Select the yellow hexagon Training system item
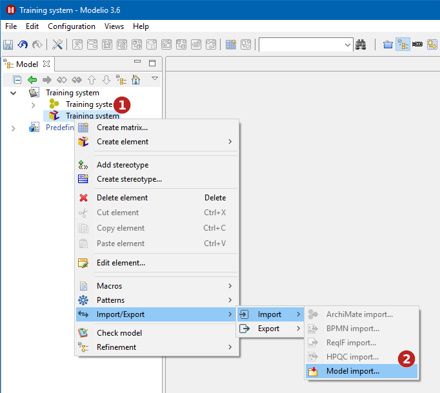Image resolution: width=440 pixels, height=393 pixels. (x=90, y=104)
